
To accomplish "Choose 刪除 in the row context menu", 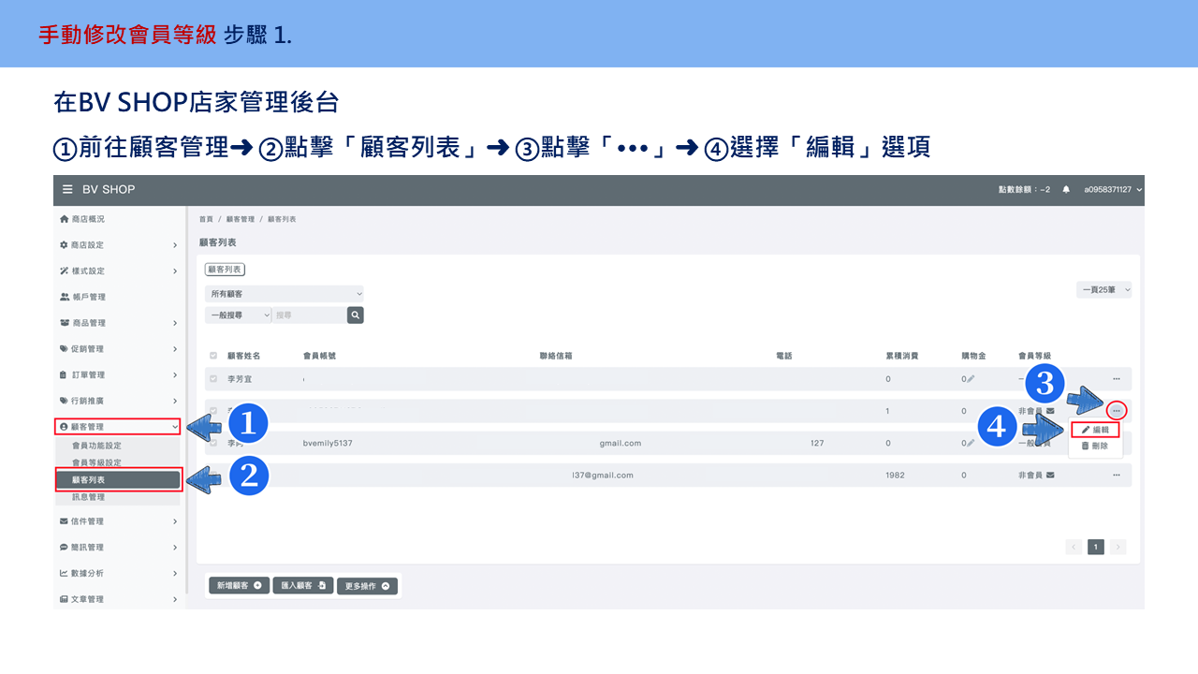I will pyautogui.click(x=1095, y=447).
